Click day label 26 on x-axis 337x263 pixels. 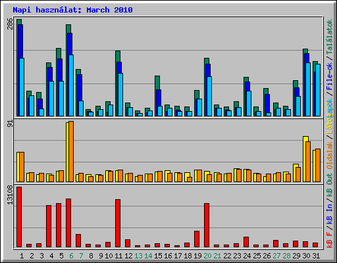tap(267, 256)
